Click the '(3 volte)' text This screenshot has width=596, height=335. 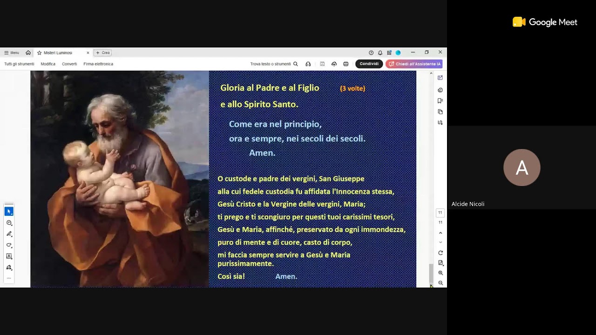(352, 88)
